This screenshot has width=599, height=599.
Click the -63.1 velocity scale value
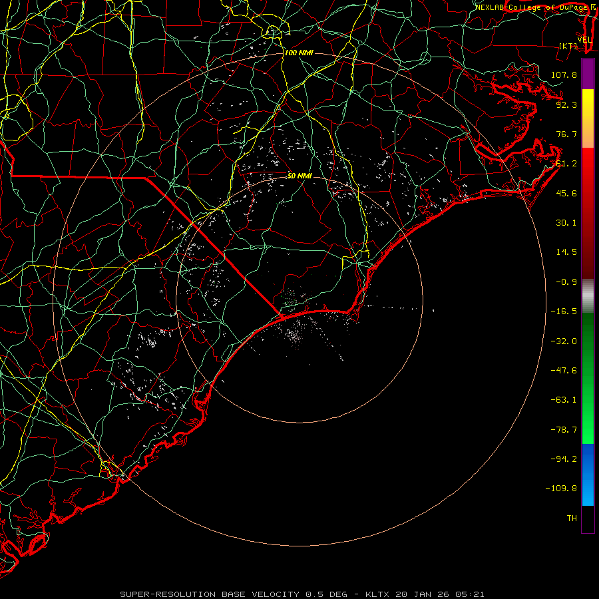point(564,400)
